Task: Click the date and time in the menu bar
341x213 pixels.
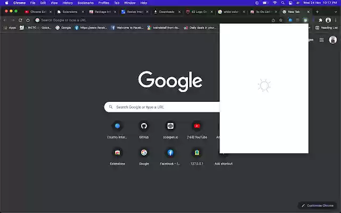Action: (x=320, y=3)
